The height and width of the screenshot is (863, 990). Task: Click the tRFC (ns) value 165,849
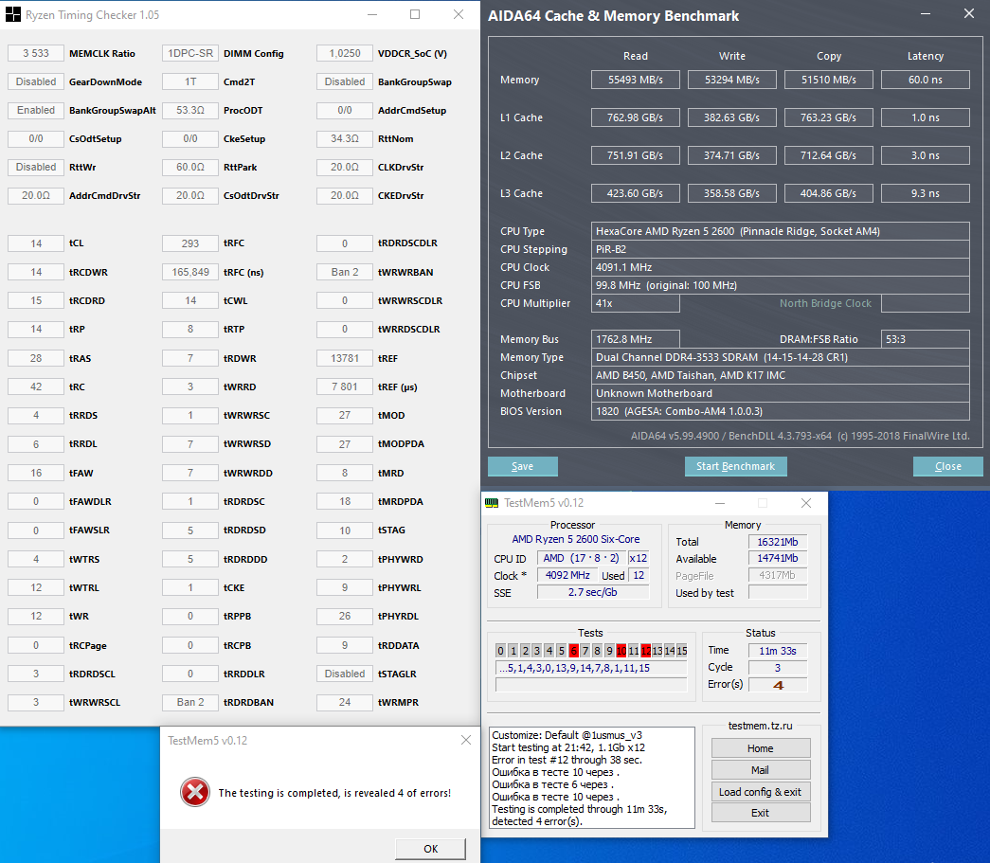(x=190, y=272)
